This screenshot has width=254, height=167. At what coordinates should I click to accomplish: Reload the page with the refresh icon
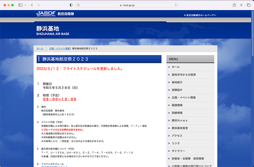pos(176,5)
